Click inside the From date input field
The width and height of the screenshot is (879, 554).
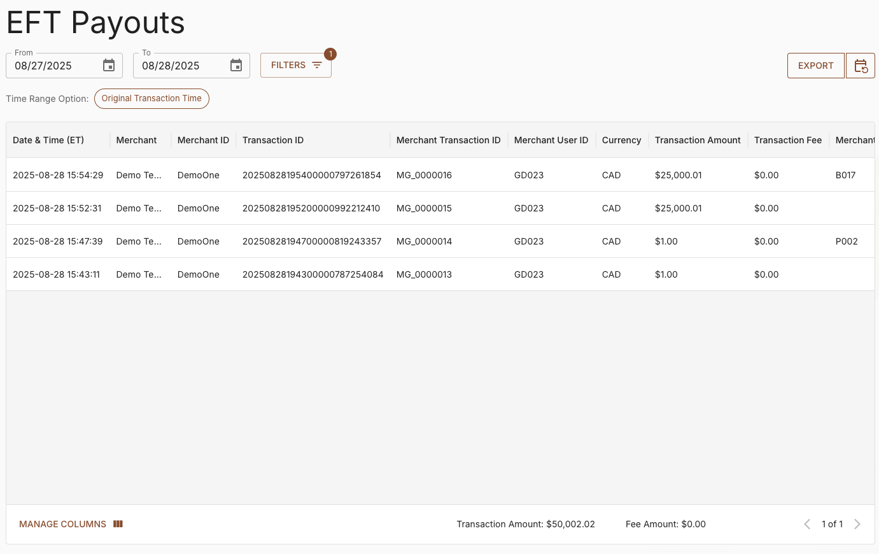54,66
